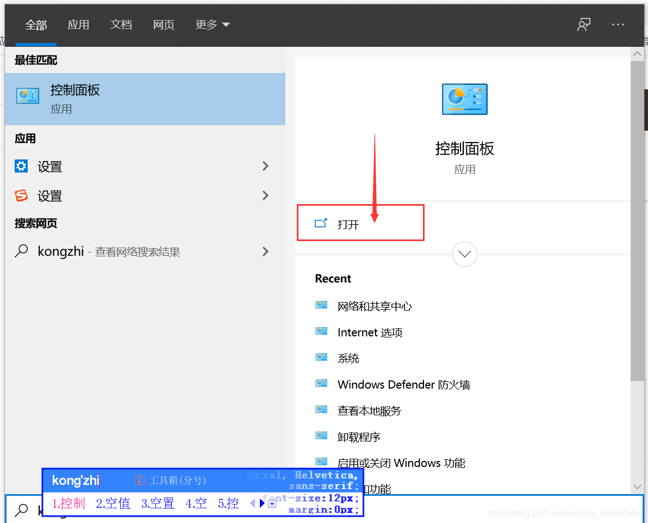The image size is (648, 523).
Task: Open recent item 查看本地服务
Action: (370, 410)
